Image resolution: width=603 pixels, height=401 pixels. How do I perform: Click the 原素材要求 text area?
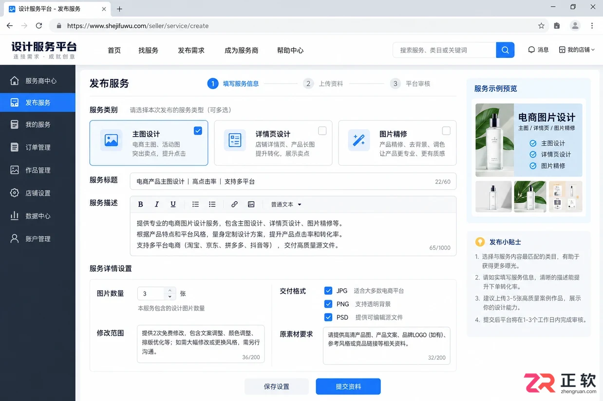(x=386, y=346)
